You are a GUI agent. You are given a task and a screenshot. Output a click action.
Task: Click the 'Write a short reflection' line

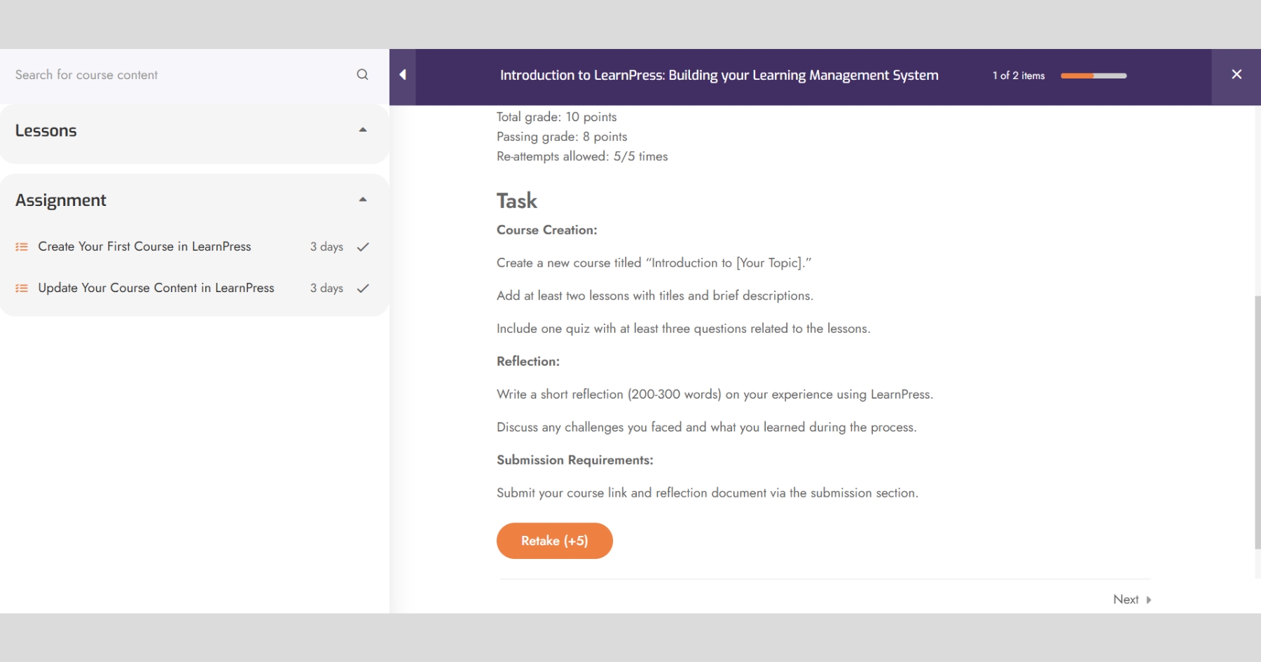[x=715, y=394]
